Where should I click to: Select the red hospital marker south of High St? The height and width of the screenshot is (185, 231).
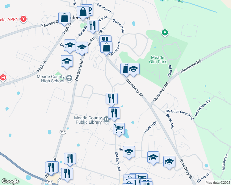(3, 77)
